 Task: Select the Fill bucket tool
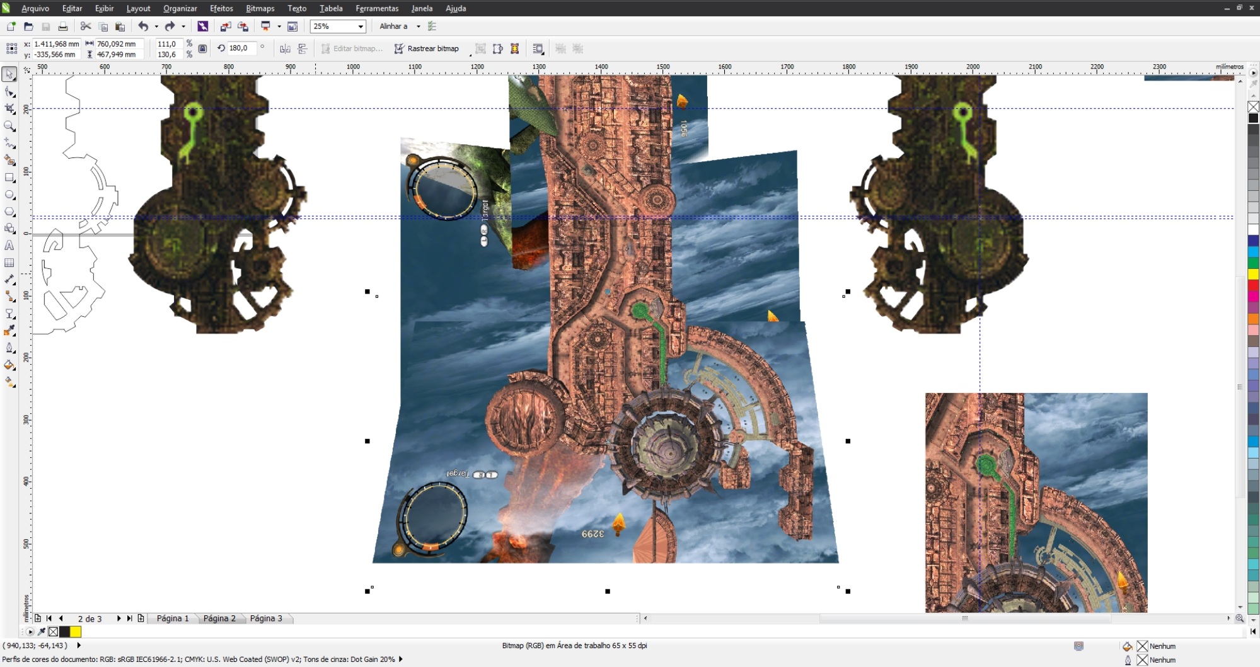coord(9,365)
